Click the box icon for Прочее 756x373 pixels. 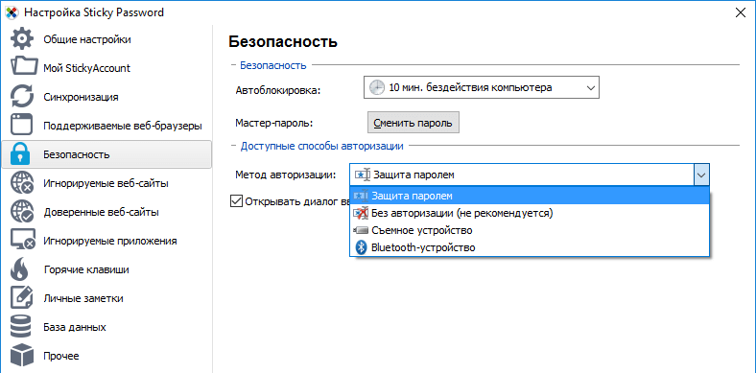(x=22, y=356)
